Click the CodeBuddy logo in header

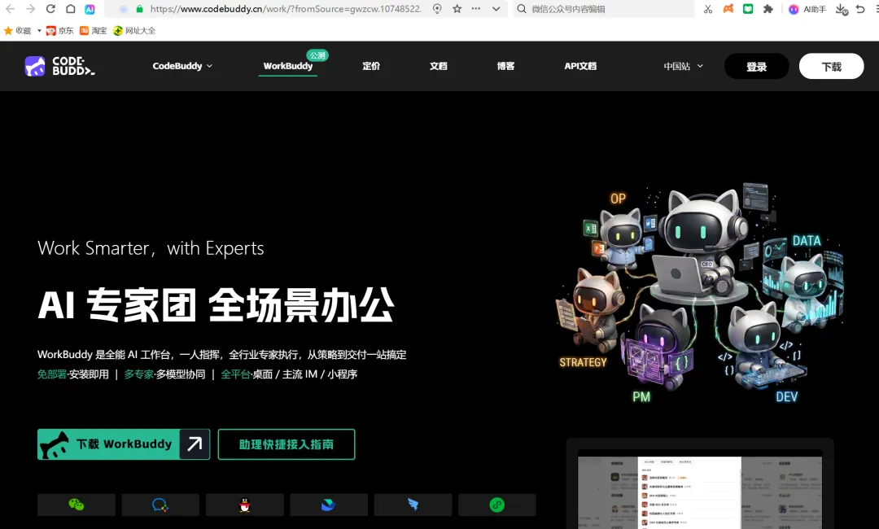tap(59, 66)
